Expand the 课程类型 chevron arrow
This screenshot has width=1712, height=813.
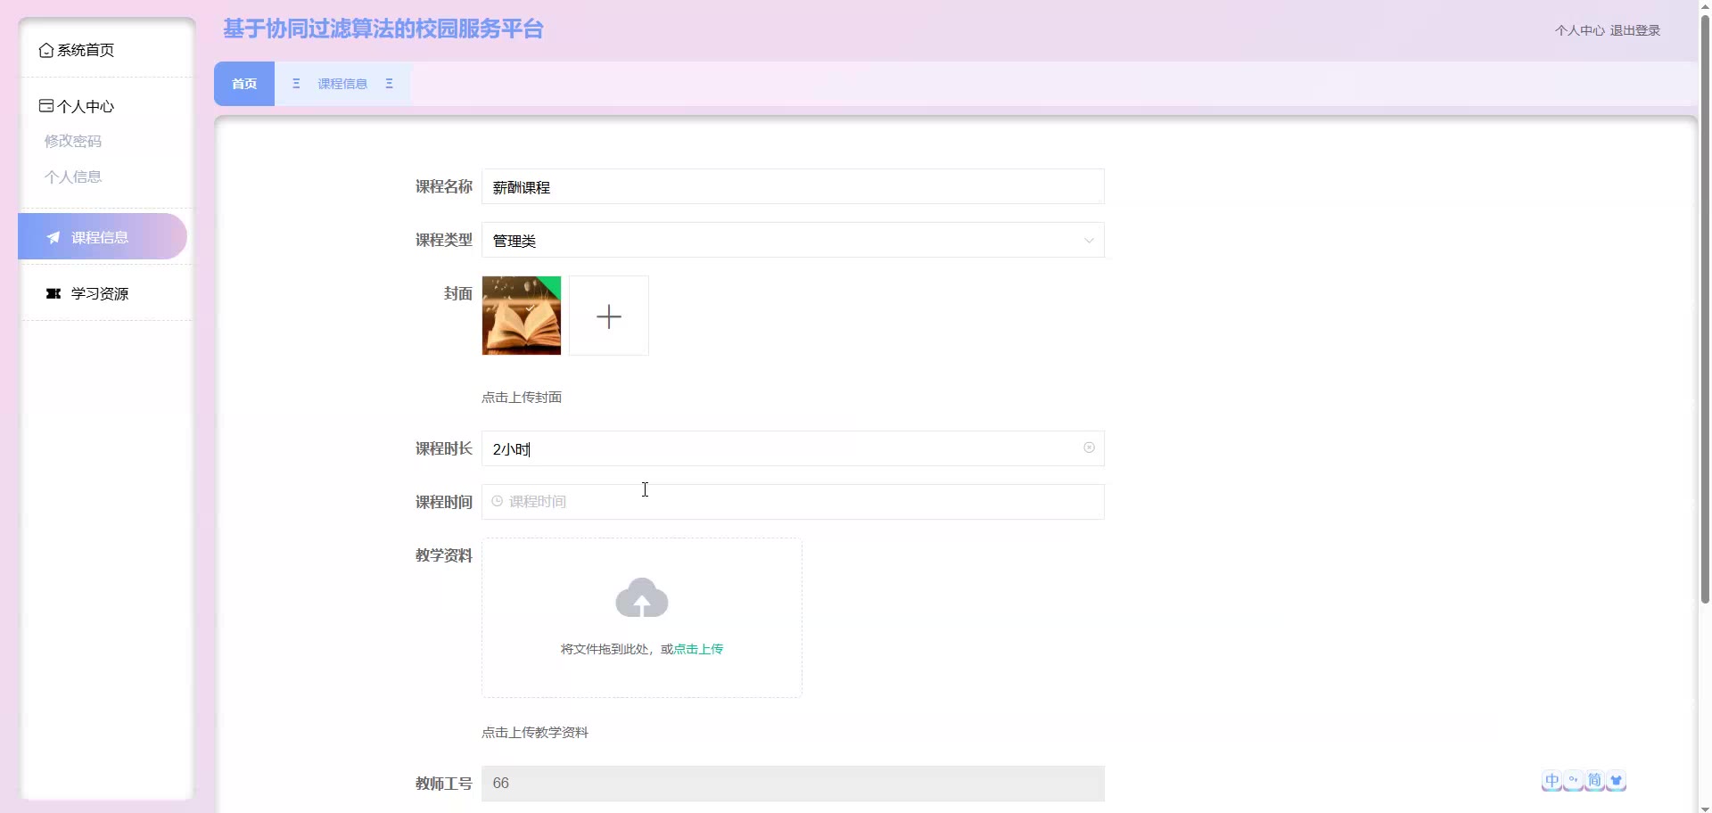point(1089,241)
